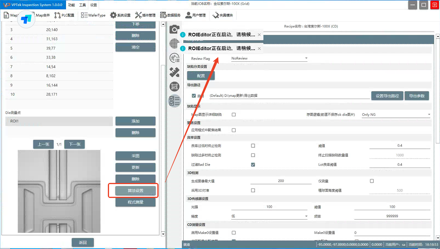
Task: Open the camera capture sidebar icon
Action: coord(174,29)
